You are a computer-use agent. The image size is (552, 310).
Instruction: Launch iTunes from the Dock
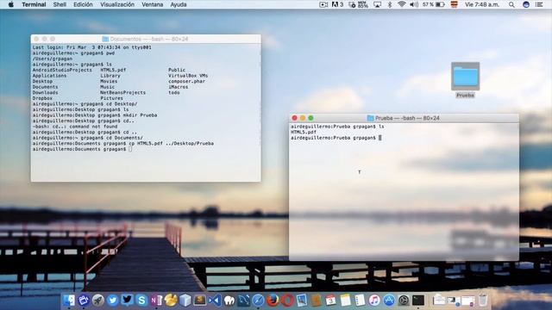374,301
